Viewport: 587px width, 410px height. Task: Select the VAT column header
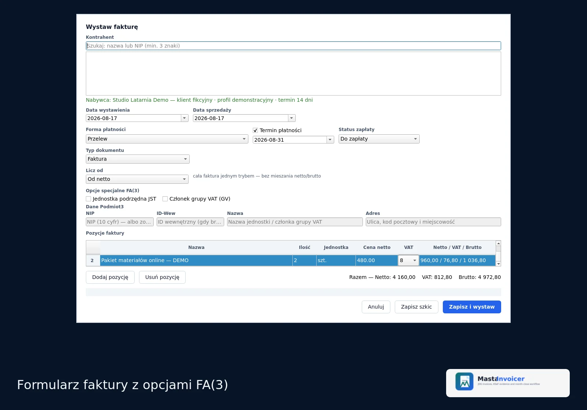tap(408, 247)
